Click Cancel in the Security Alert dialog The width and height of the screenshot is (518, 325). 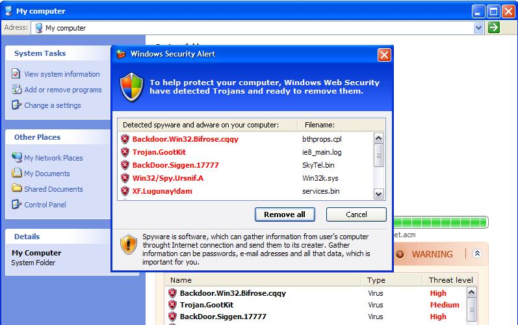pyautogui.click(x=356, y=214)
